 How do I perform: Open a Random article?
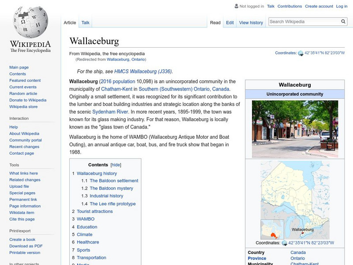23,93
